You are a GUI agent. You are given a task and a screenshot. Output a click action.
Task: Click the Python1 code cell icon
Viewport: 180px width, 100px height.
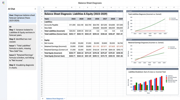pyautogui.click(x=45, y=11)
